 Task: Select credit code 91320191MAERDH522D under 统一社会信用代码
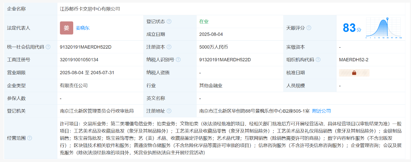coord(86,47)
